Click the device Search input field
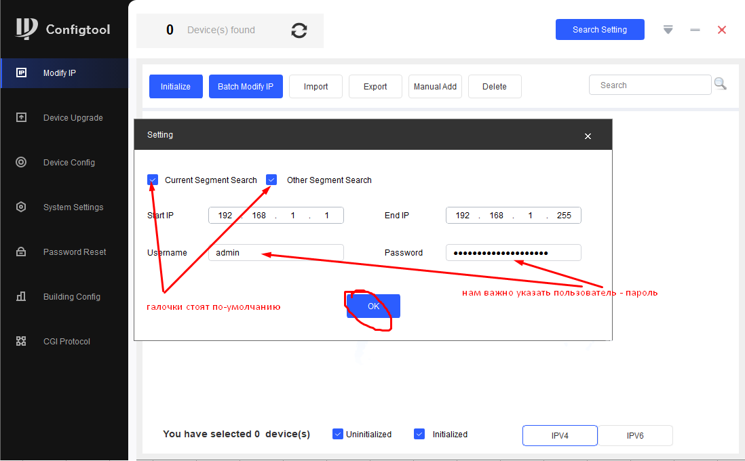This screenshot has width=745, height=461. coord(650,85)
